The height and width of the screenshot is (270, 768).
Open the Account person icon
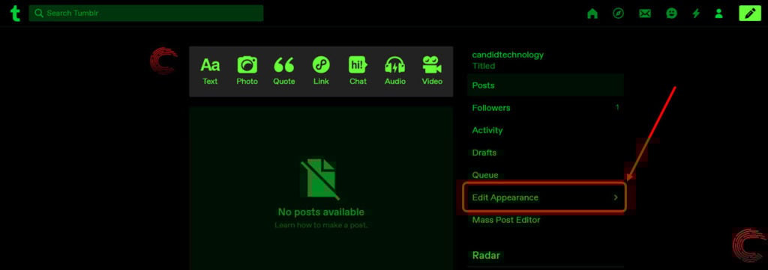pos(718,13)
